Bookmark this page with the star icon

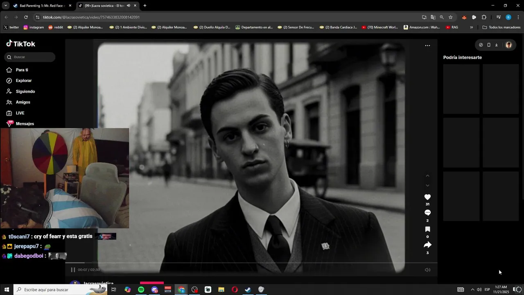coord(450,17)
